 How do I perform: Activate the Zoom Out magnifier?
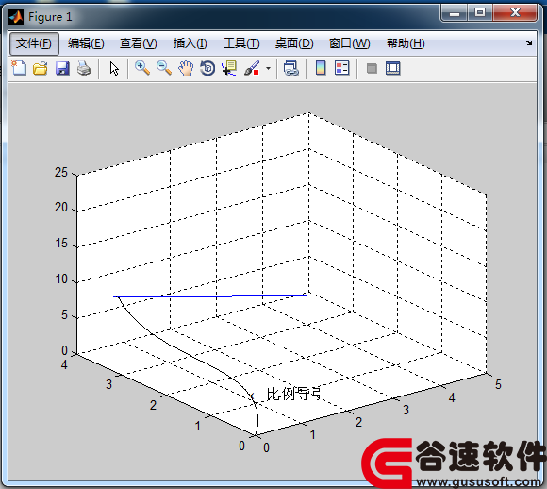[x=164, y=68]
